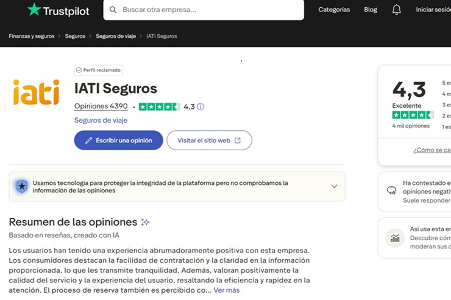Click the external link icon on Visitar el sitio web

click(x=238, y=141)
